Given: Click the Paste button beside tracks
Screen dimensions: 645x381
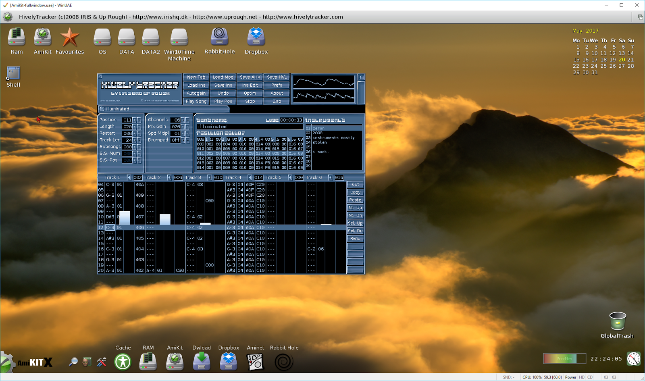Looking at the screenshot, I should click(x=355, y=200).
